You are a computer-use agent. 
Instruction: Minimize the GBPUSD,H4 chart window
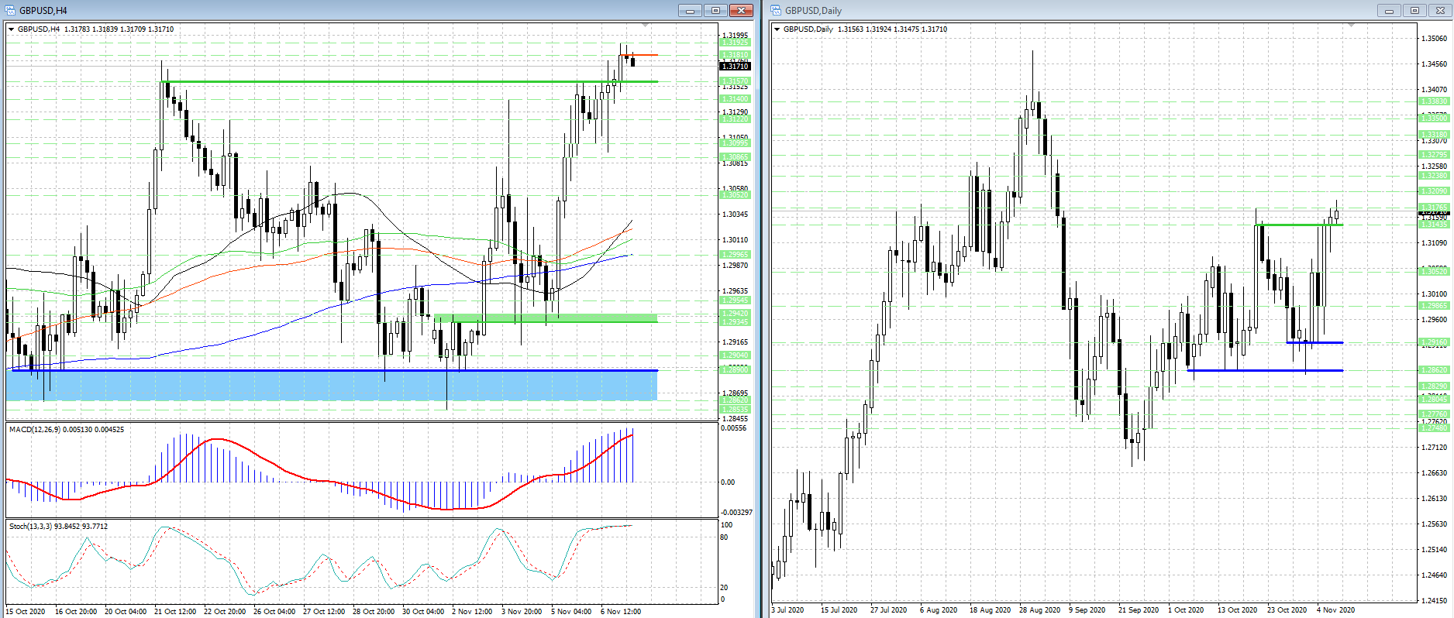pyautogui.click(x=690, y=10)
